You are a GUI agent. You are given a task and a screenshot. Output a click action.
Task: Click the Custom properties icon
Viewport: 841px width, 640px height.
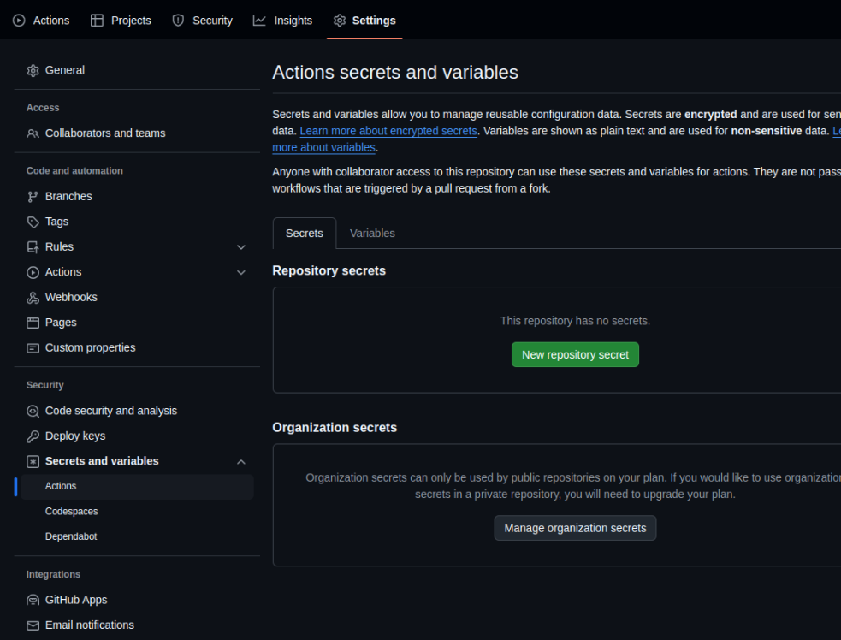(33, 348)
